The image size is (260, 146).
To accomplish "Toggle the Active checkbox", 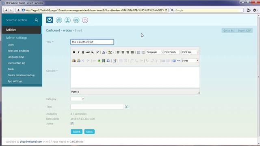I will (x=72, y=123).
